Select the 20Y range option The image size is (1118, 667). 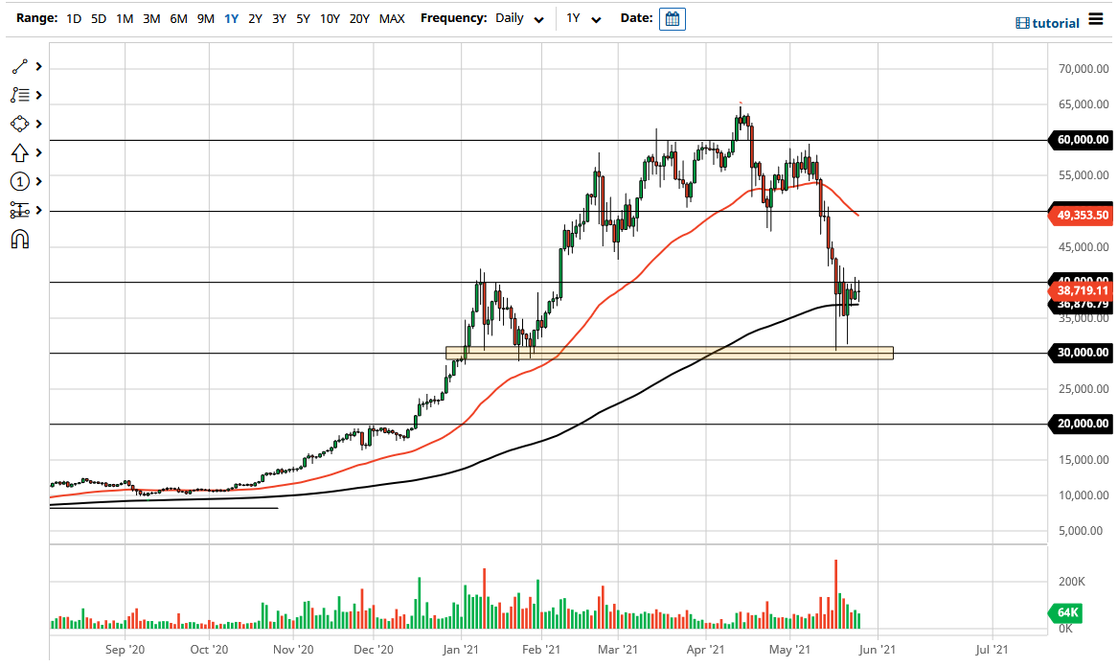point(359,18)
